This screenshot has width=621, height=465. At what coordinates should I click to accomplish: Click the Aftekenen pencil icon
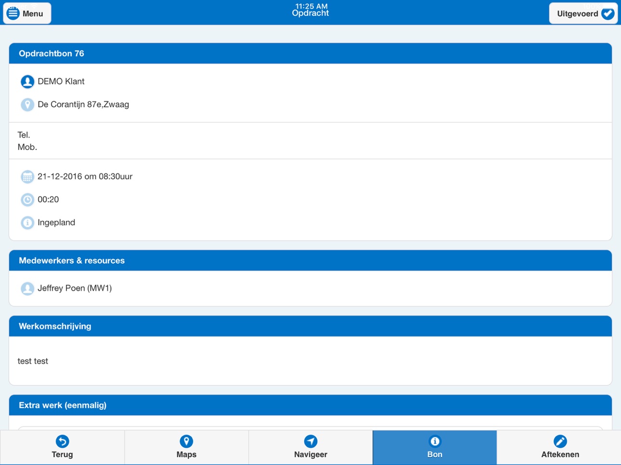560,441
